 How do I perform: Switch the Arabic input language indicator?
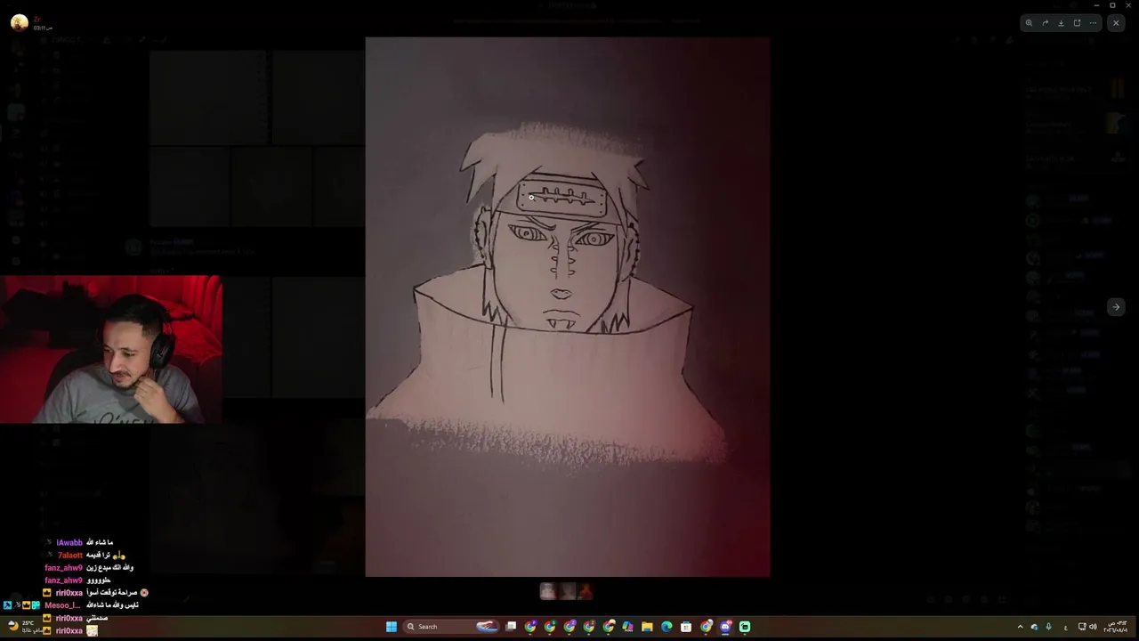pos(1066,627)
